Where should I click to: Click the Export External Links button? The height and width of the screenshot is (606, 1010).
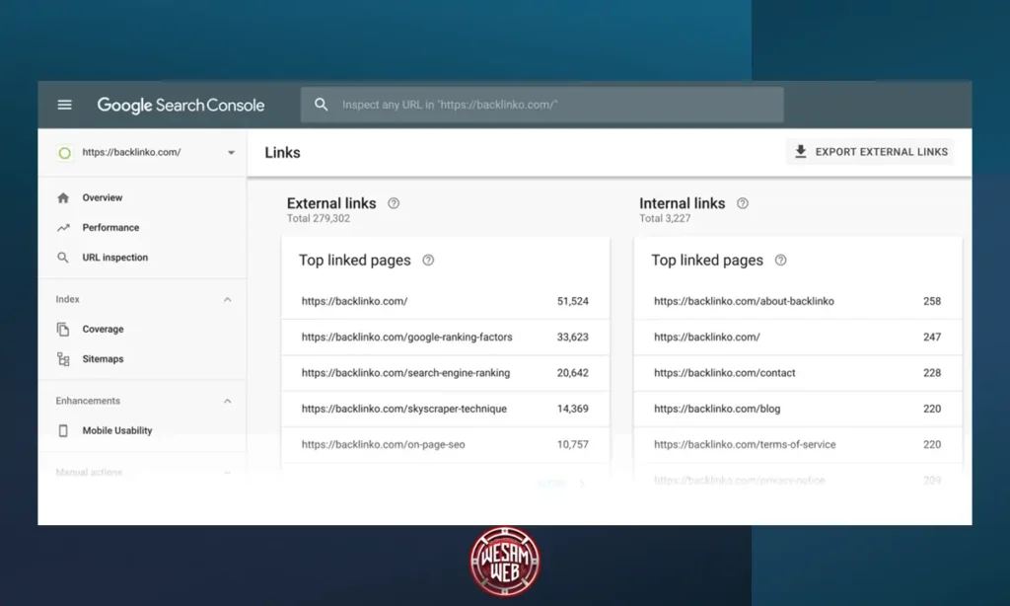871,152
